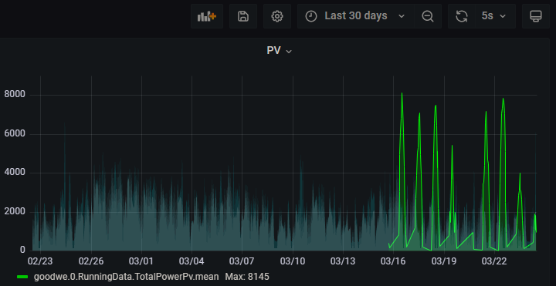Click the 03/07 x-axis label
The image size is (556, 286).
point(242,261)
